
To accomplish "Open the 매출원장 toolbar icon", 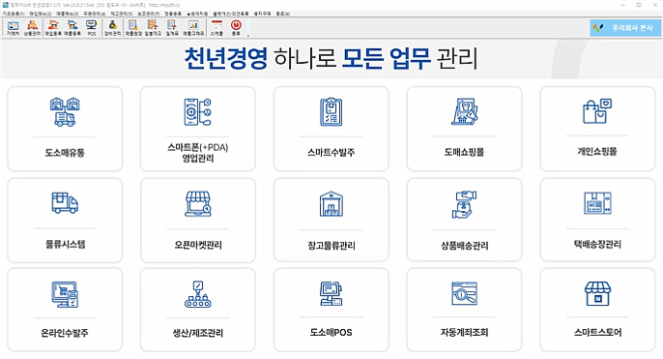I will (133, 27).
